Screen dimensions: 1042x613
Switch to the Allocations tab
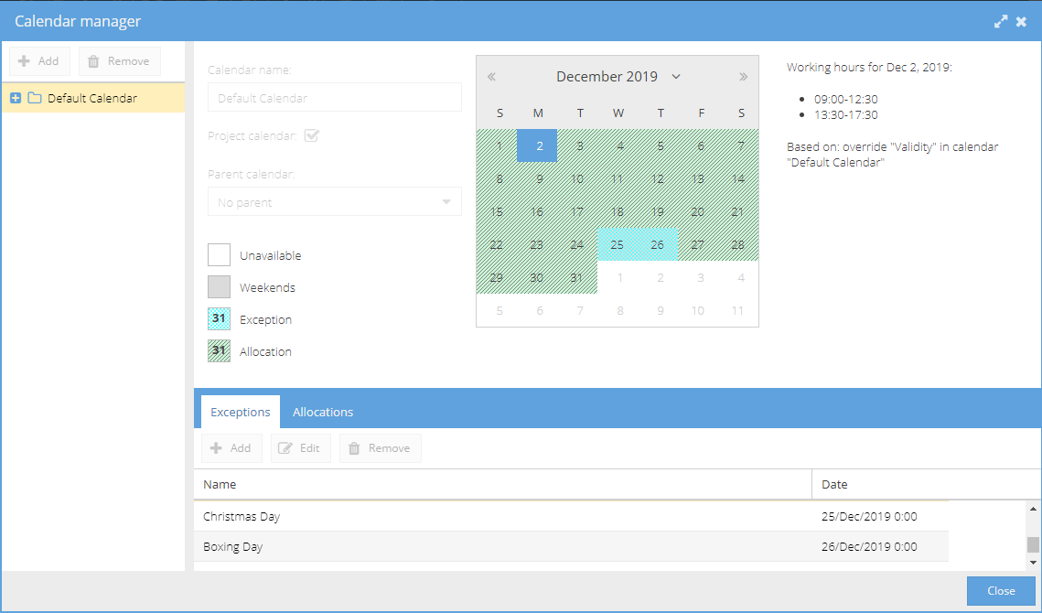[323, 412]
